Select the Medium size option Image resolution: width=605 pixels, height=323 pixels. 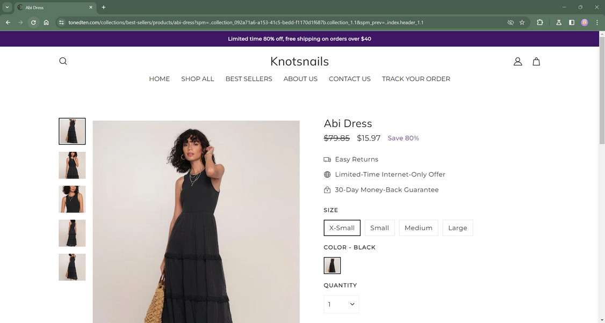418,227
